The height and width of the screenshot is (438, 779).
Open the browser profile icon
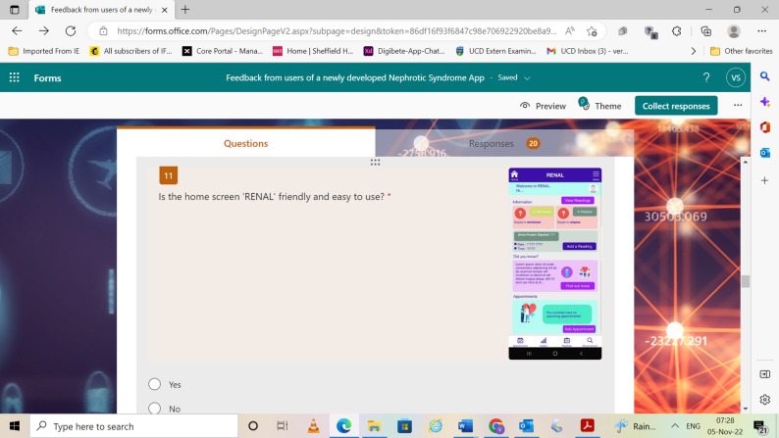click(733, 30)
